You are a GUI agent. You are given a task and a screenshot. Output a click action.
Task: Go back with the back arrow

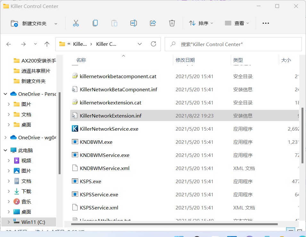tap(9, 44)
